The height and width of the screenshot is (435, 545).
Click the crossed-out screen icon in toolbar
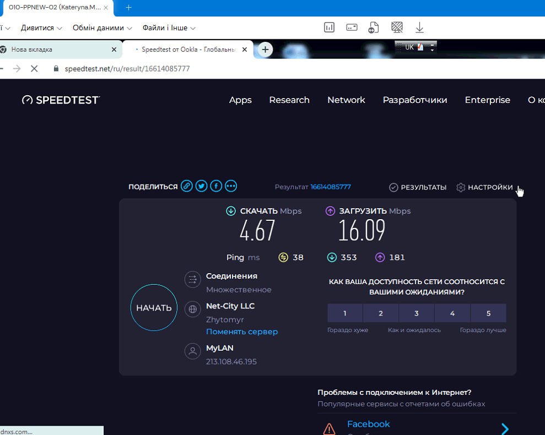click(397, 28)
